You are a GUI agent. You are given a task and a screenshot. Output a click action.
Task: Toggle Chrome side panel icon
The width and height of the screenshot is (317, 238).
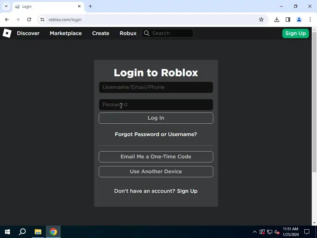[x=288, y=20]
